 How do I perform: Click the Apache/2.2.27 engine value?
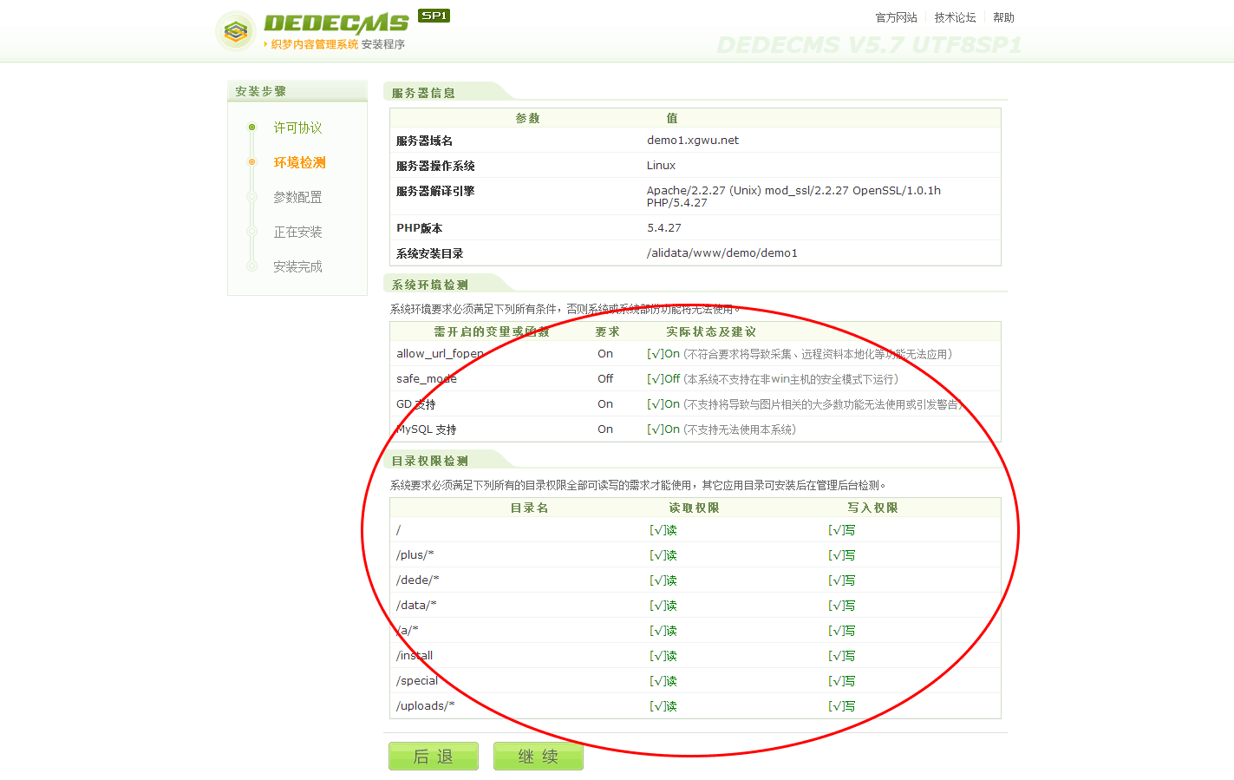(x=793, y=196)
